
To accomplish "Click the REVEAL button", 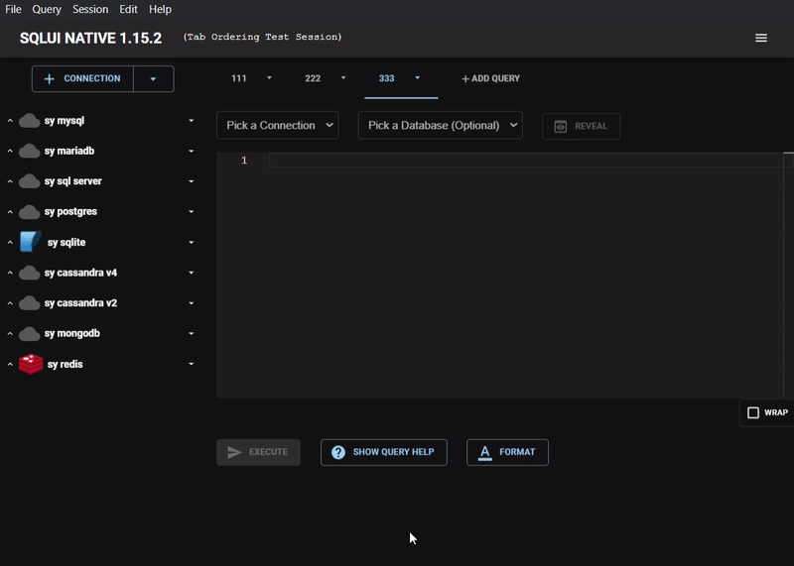I will pyautogui.click(x=581, y=127).
